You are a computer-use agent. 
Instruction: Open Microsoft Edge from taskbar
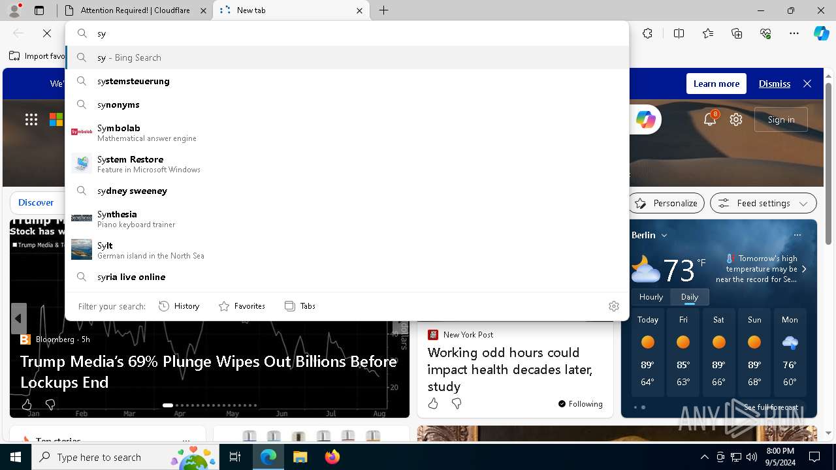point(268,457)
